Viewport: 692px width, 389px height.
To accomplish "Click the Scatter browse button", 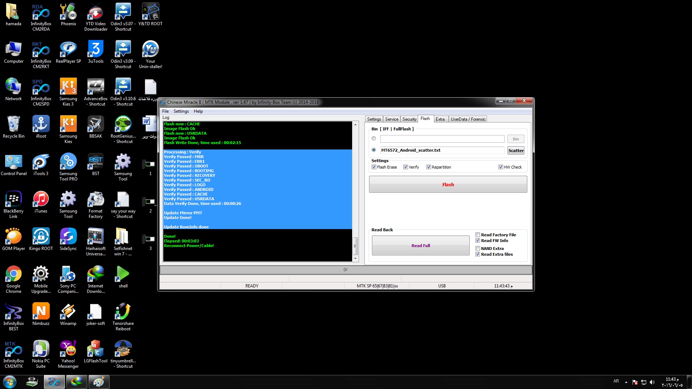I will [x=516, y=151].
